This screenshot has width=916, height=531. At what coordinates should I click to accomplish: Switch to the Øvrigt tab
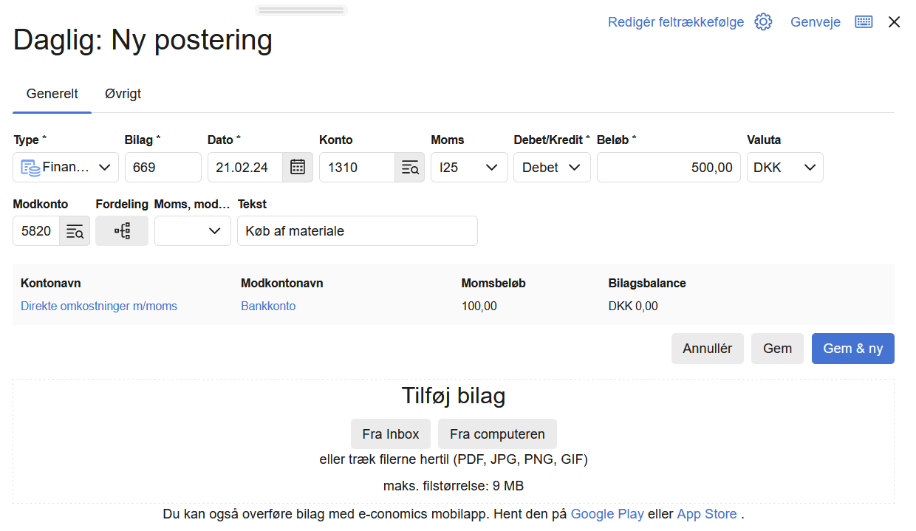pos(123,94)
